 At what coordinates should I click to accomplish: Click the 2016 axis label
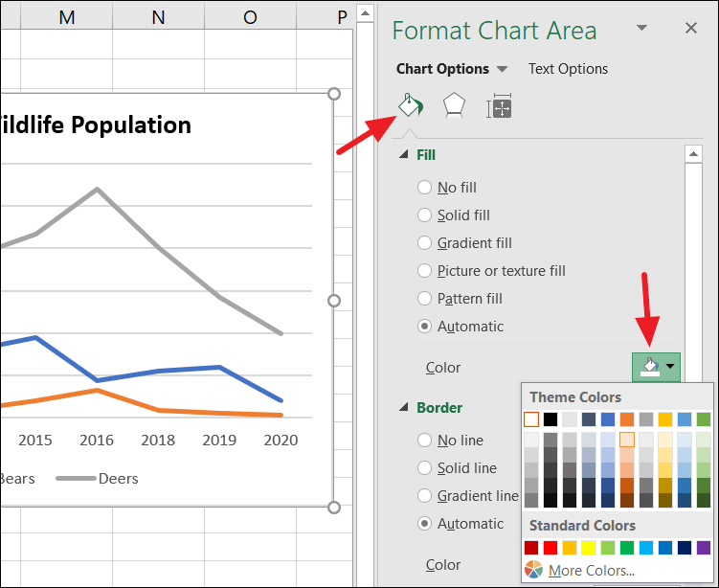(97, 440)
